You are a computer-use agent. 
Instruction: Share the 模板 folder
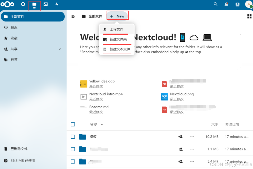coord(180,137)
